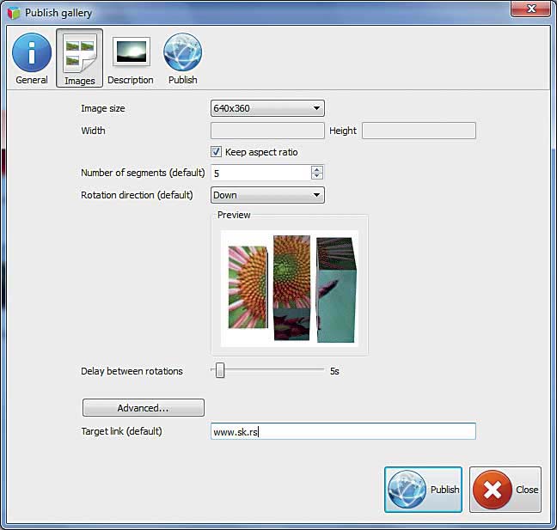Click the Close button with the red X
Viewport: 557px width, 530px height.
(505, 490)
